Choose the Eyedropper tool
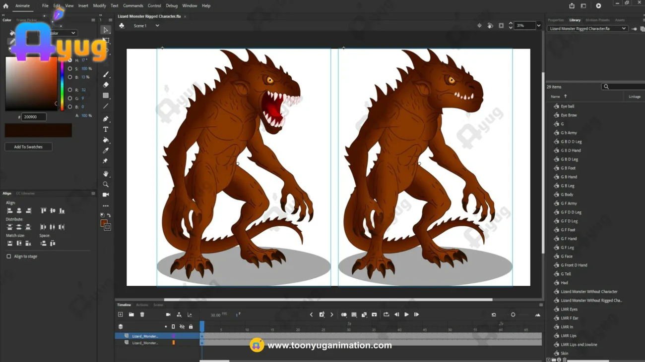 [x=106, y=151]
